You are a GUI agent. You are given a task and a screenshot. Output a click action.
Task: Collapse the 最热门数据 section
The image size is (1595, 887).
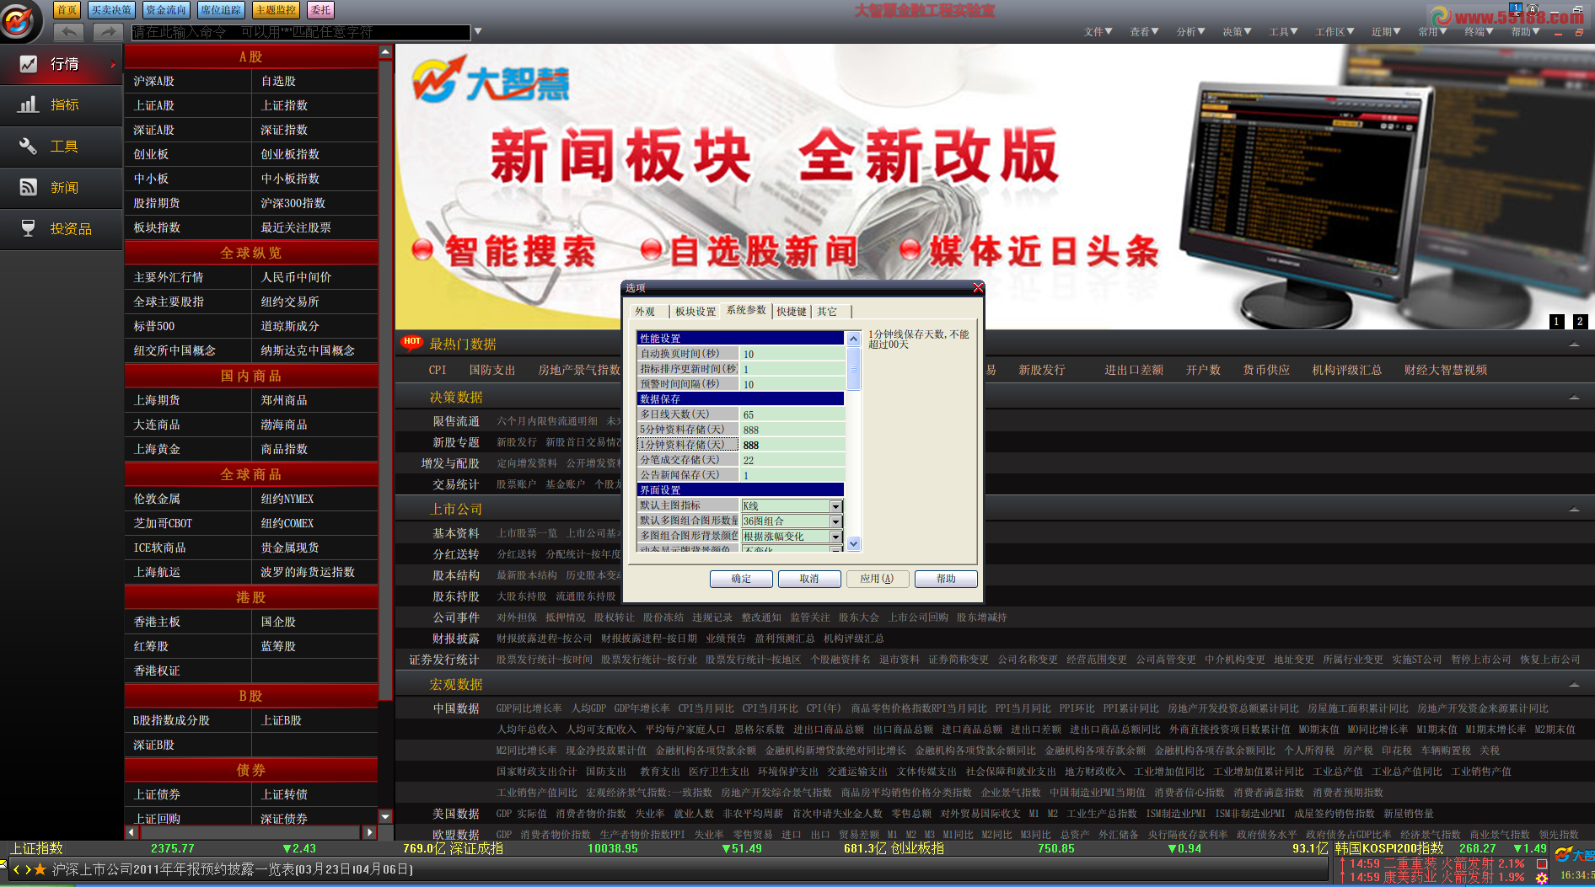pos(1574,344)
